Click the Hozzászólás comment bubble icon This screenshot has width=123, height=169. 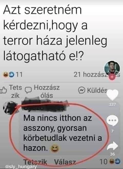28,90
